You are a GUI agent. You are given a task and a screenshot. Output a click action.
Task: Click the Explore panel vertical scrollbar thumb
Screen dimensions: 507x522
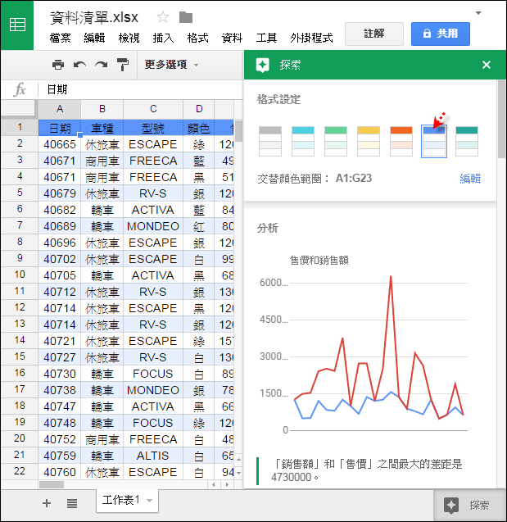502,119
